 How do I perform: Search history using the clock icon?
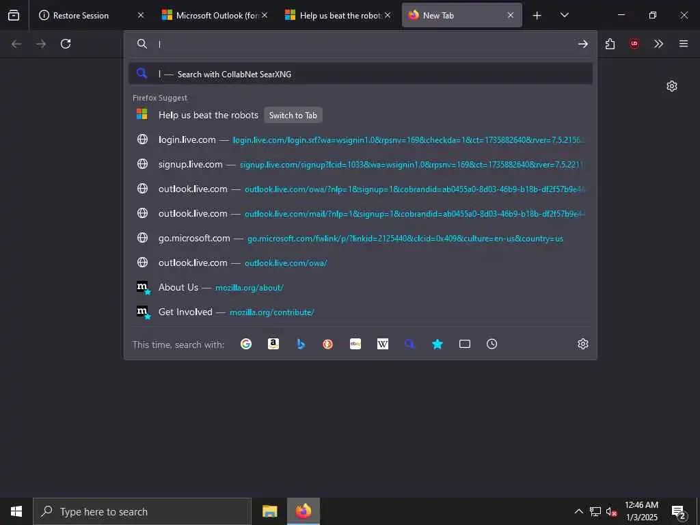coord(492,344)
